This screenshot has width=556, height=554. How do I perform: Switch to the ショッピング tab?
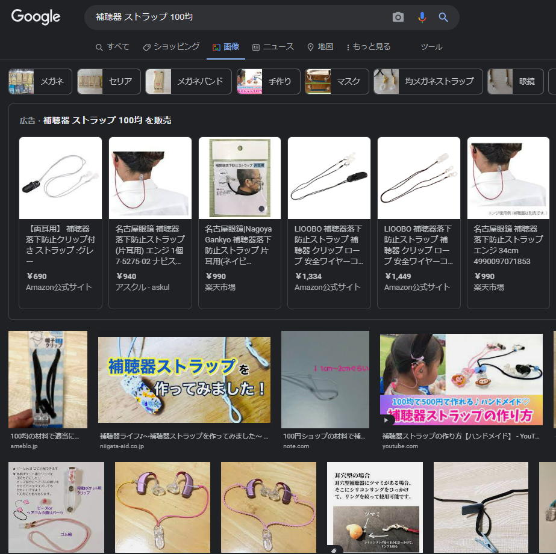pyautogui.click(x=171, y=47)
